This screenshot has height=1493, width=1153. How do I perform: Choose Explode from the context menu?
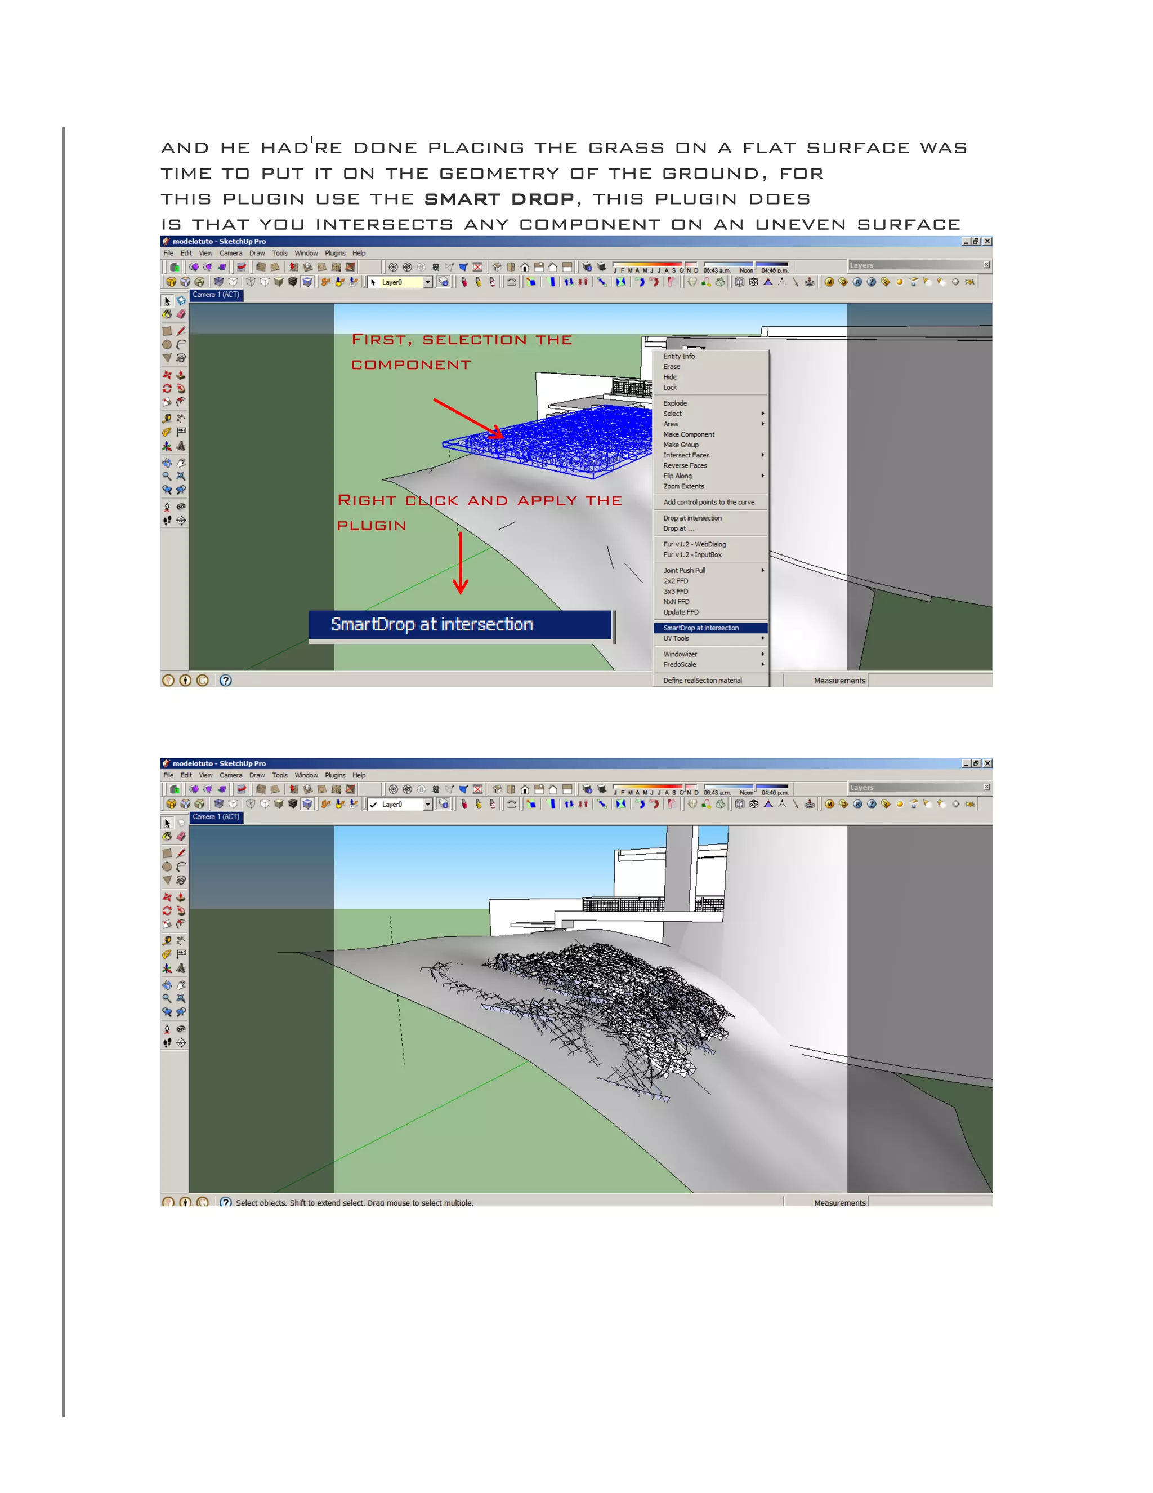click(675, 403)
